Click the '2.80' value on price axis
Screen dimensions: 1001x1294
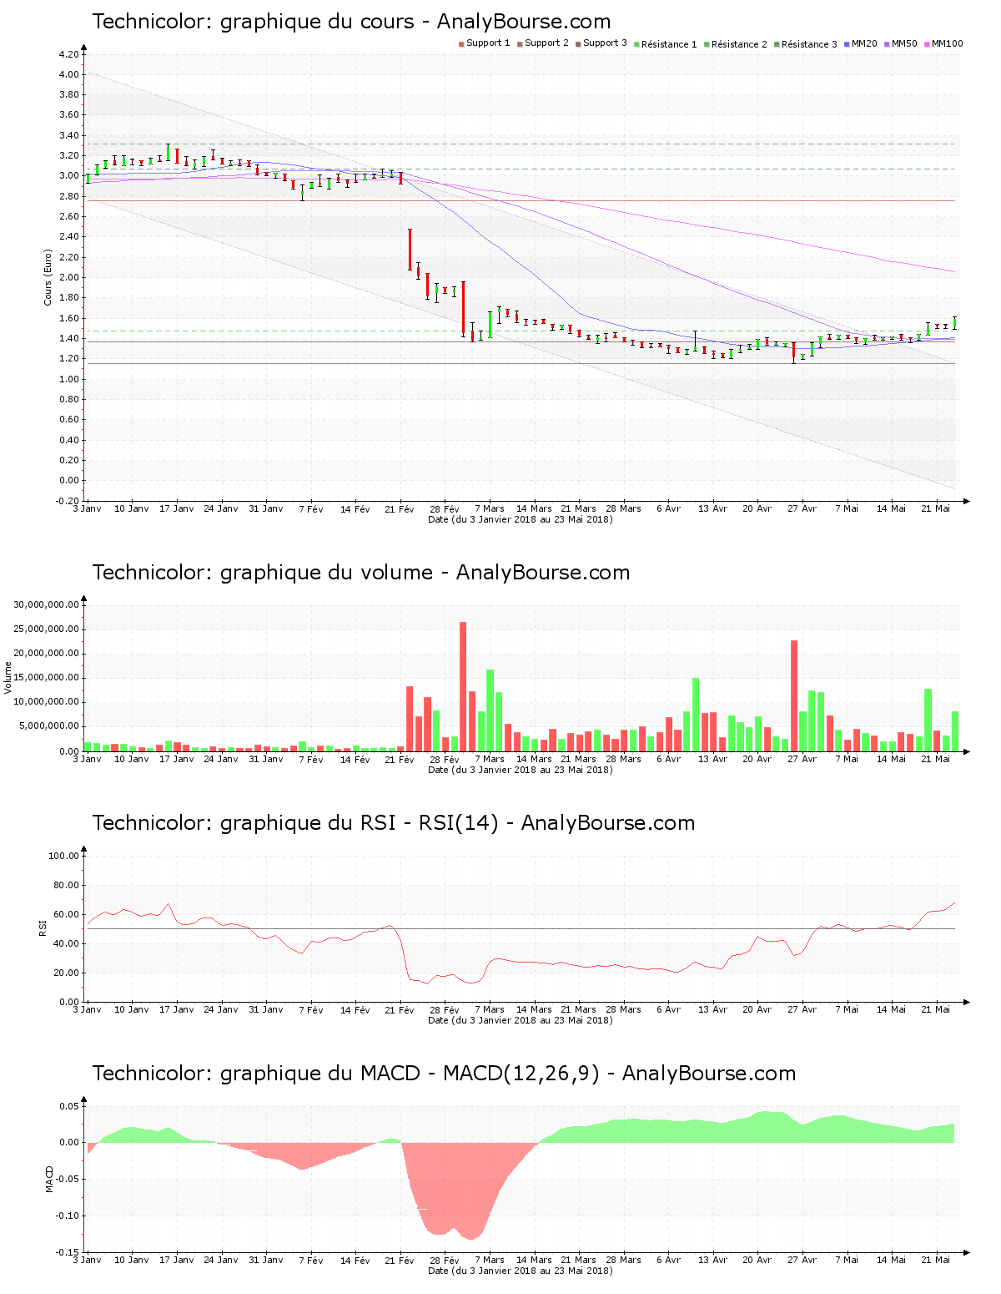(69, 196)
